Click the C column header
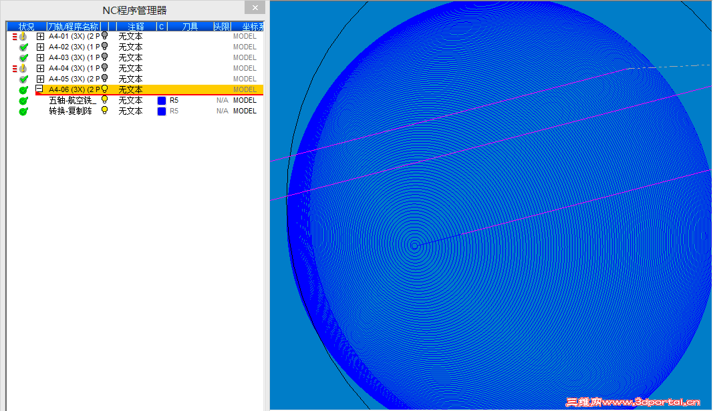Viewport: 713px width, 411px height. 162,26
